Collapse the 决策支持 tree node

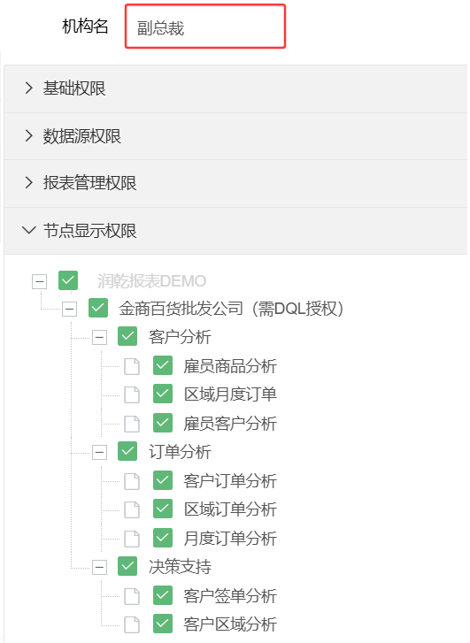pyautogui.click(x=99, y=568)
